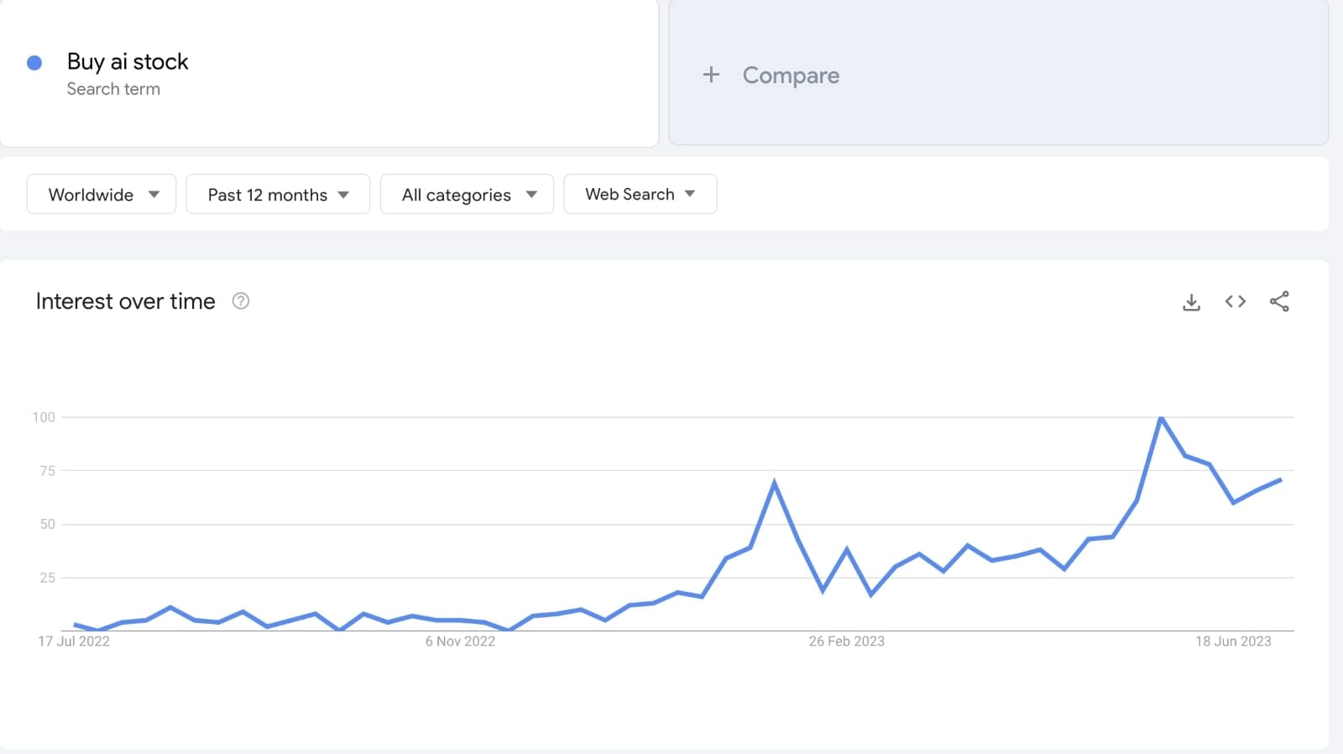
Task: Click the plus icon beside Compare
Action: pos(711,75)
